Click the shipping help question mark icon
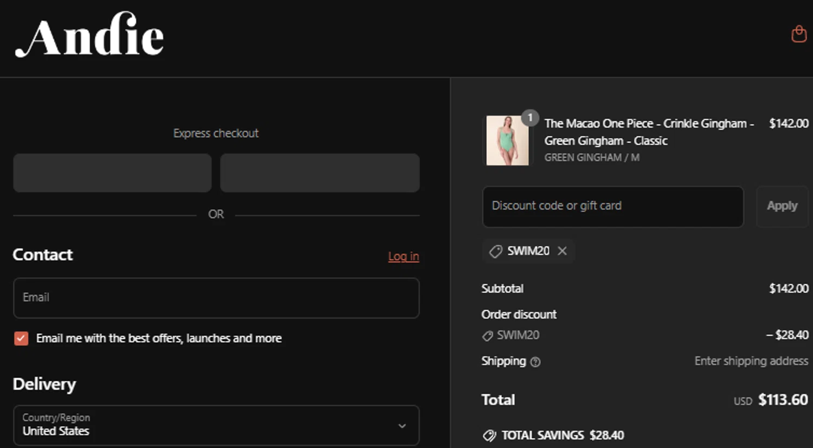The image size is (813, 448). (535, 362)
